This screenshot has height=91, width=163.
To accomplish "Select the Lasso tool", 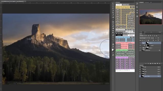I will tap(113, 8).
